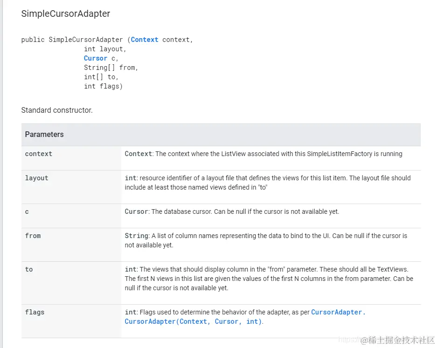Click the SimpleCursorAdapter heading
The width and height of the screenshot is (438, 348).
66,14
